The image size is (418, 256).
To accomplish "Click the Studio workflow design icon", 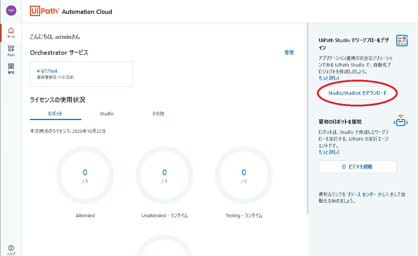I will click(402, 41).
